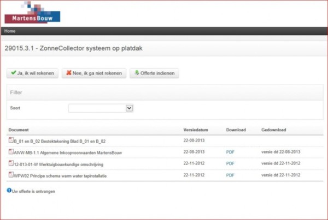Sort by the Versiedatum column header
Screen dimensions: 328x220
click(x=196, y=130)
